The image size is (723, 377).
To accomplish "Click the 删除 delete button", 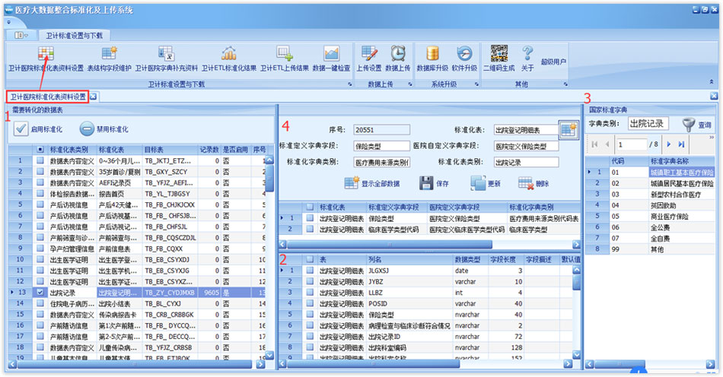I will tap(533, 183).
